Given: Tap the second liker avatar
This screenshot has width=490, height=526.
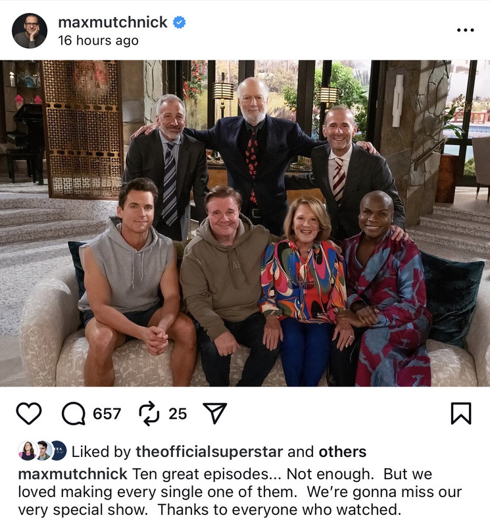Looking at the screenshot, I should (43, 450).
